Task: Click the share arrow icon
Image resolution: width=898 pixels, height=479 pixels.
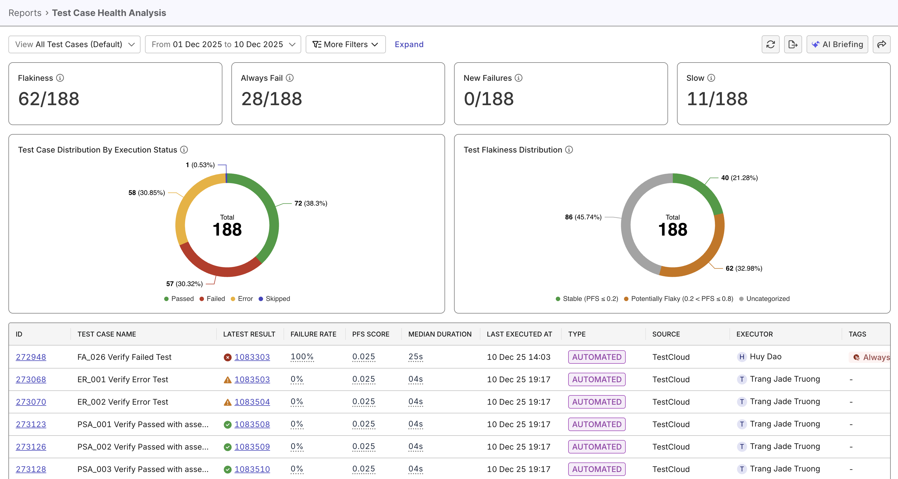Action: pyautogui.click(x=881, y=44)
